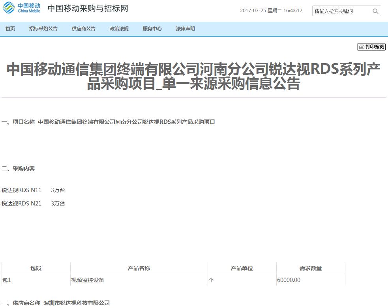Select the 60000.00 quantity cell

[289, 280]
